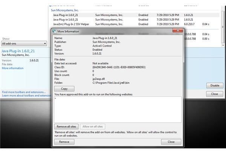Click 0.04 s load time for SSV Helper
This screenshot has width=226, height=151.
pyautogui.click(x=206, y=24)
